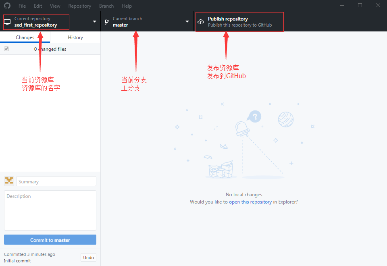The image size is (387, 266).
Task: Open the 'open this repository' link
Action: point(250,202)
